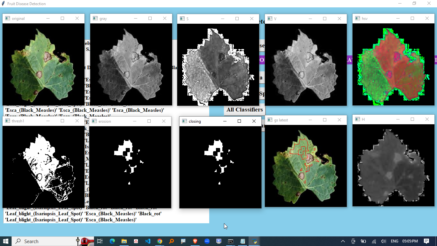Launch Brave browser from taskbar
The image size is (437, 246).
195,241
